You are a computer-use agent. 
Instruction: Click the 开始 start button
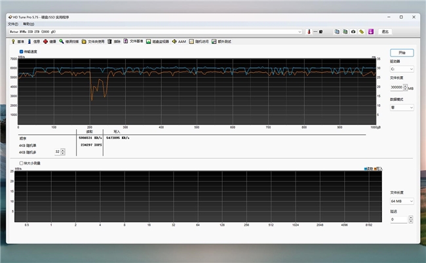point(402,52)
